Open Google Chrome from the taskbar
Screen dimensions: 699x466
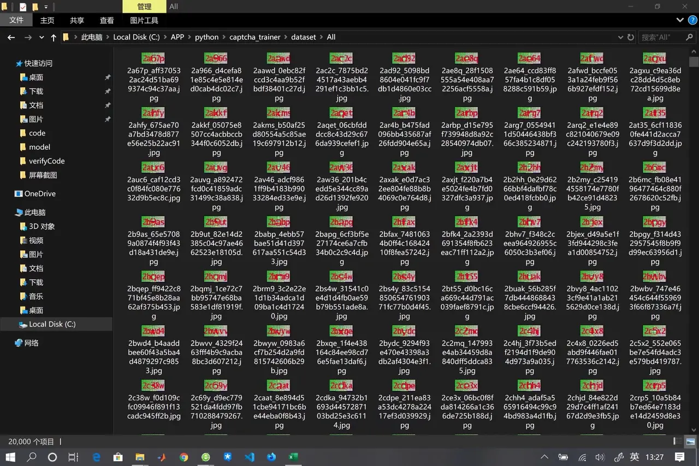click(184, 457)
